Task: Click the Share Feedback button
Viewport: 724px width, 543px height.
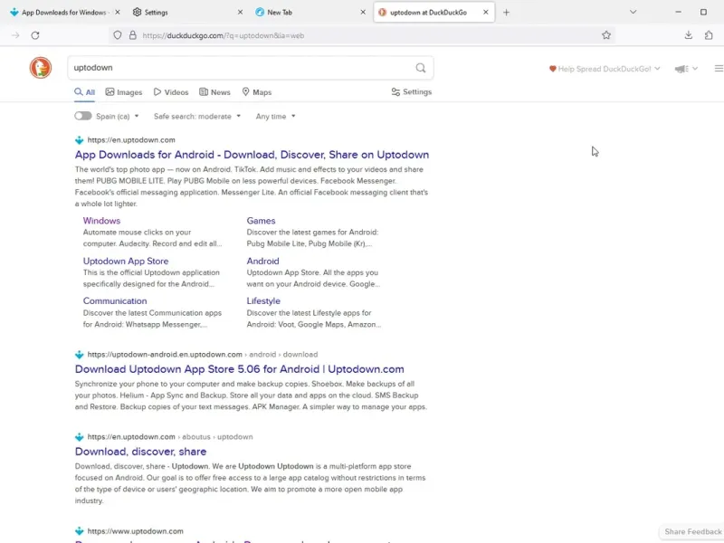Action: [x=692, y=532]
